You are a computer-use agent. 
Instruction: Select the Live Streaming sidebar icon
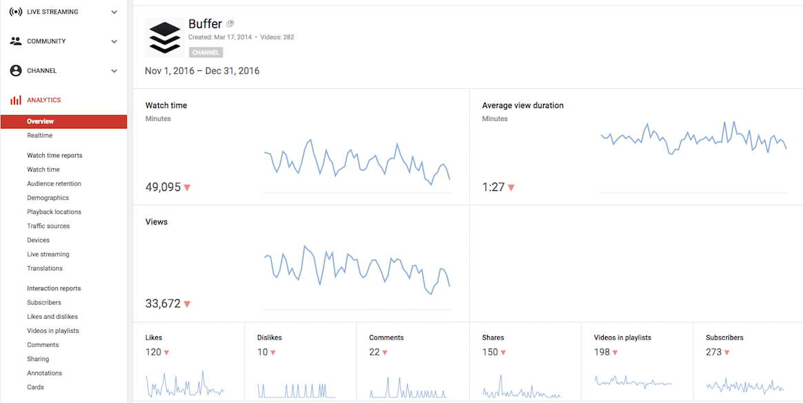pos(15,11)
